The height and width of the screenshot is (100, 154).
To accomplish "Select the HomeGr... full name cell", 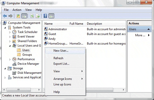I will click(76, 43).
